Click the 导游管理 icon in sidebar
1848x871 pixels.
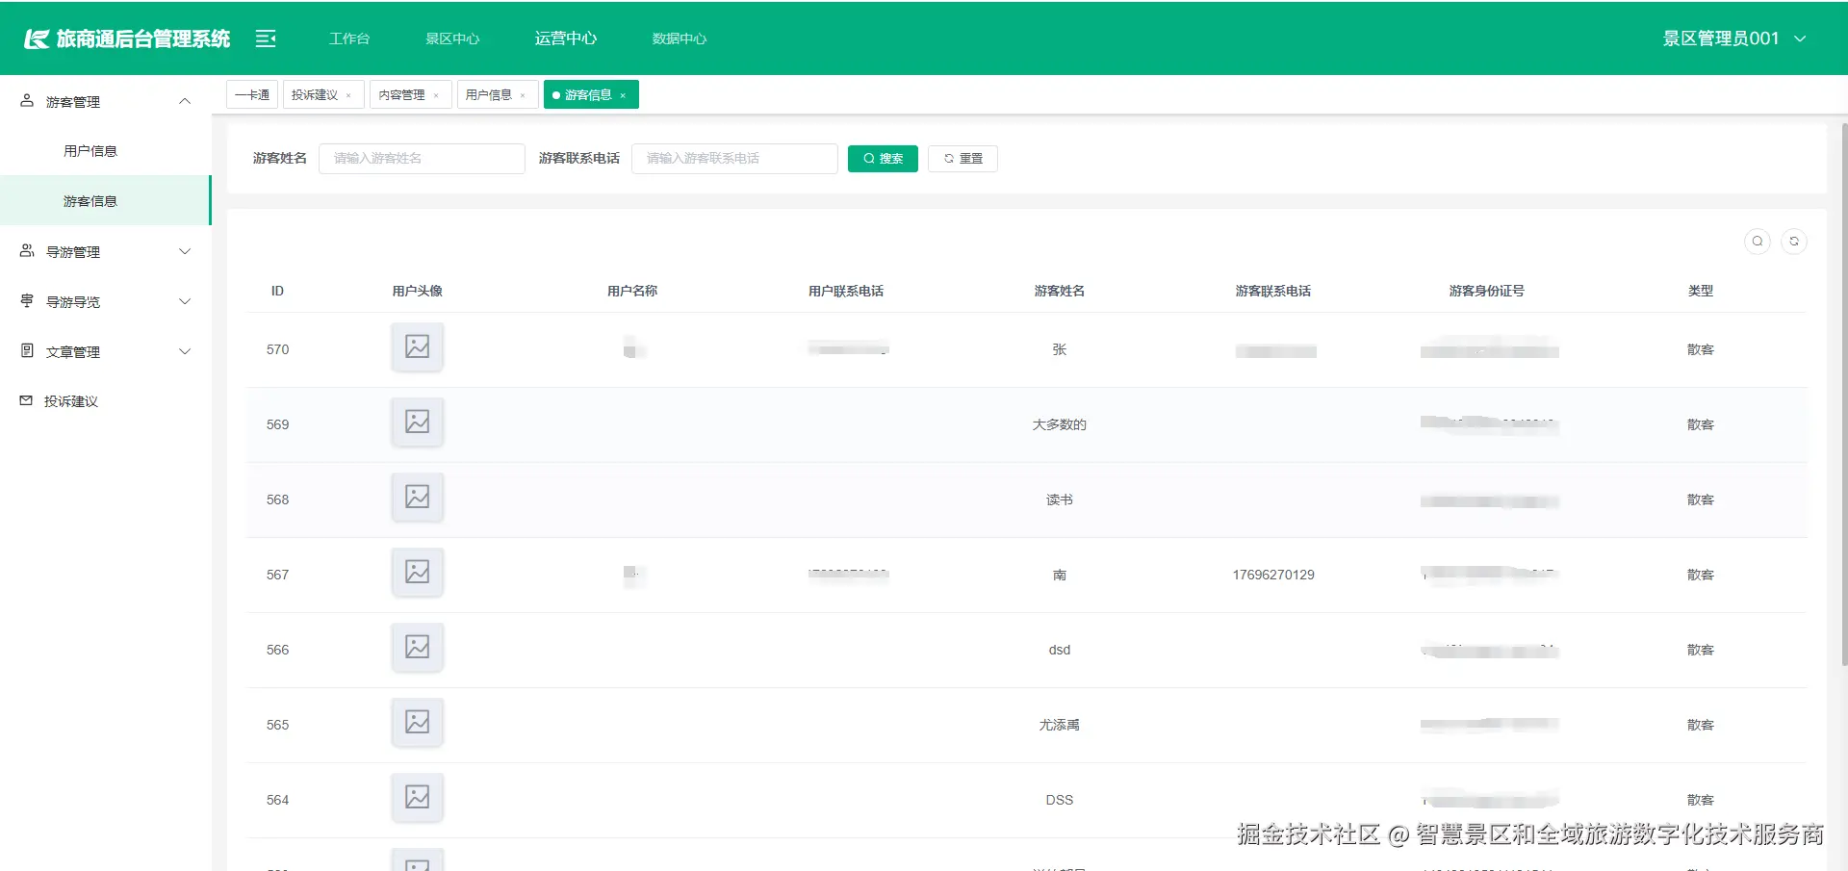26,251
